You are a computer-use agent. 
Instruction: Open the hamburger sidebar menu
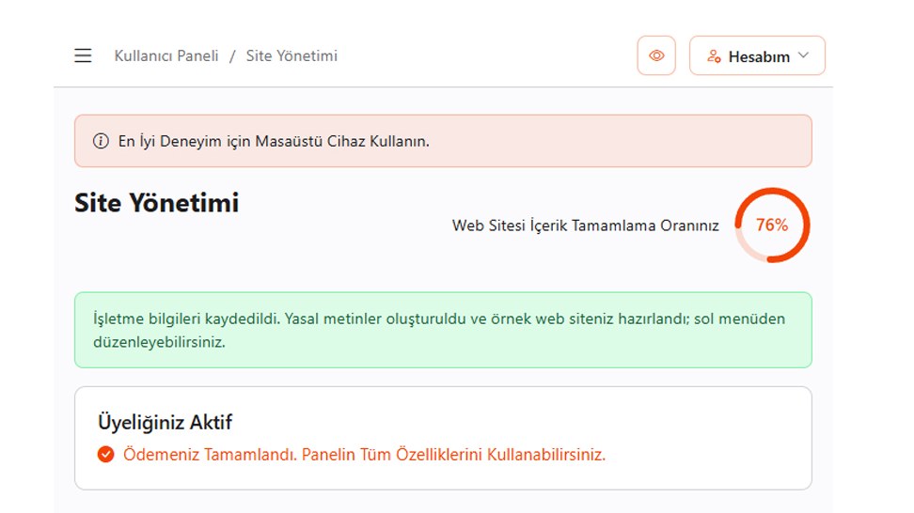click(83, 56)
